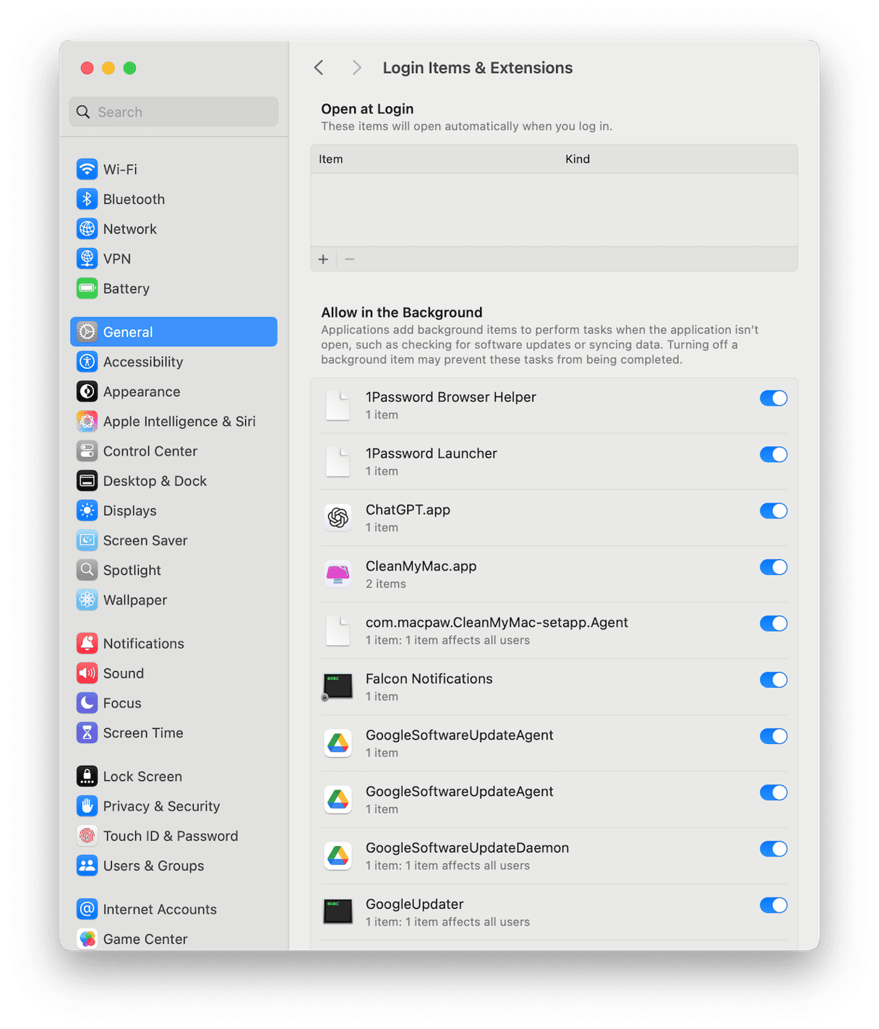The height and width of the screenshot is (1029, 879).
Task: Open the Bluetooth icon in sidebar
Action: point(87,199)
